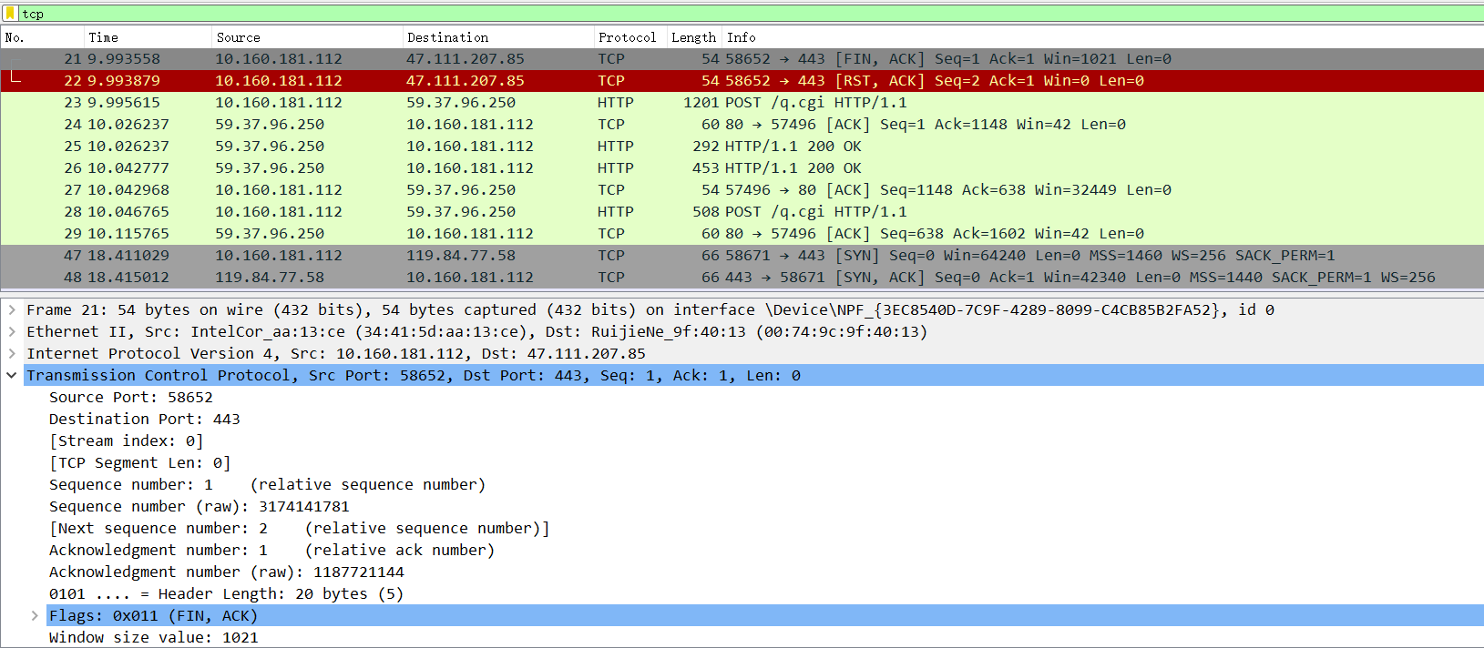Sort packets by the Destination column header
The height and width of the screenshot is (648, 1484).
click(x=498, y=37)
